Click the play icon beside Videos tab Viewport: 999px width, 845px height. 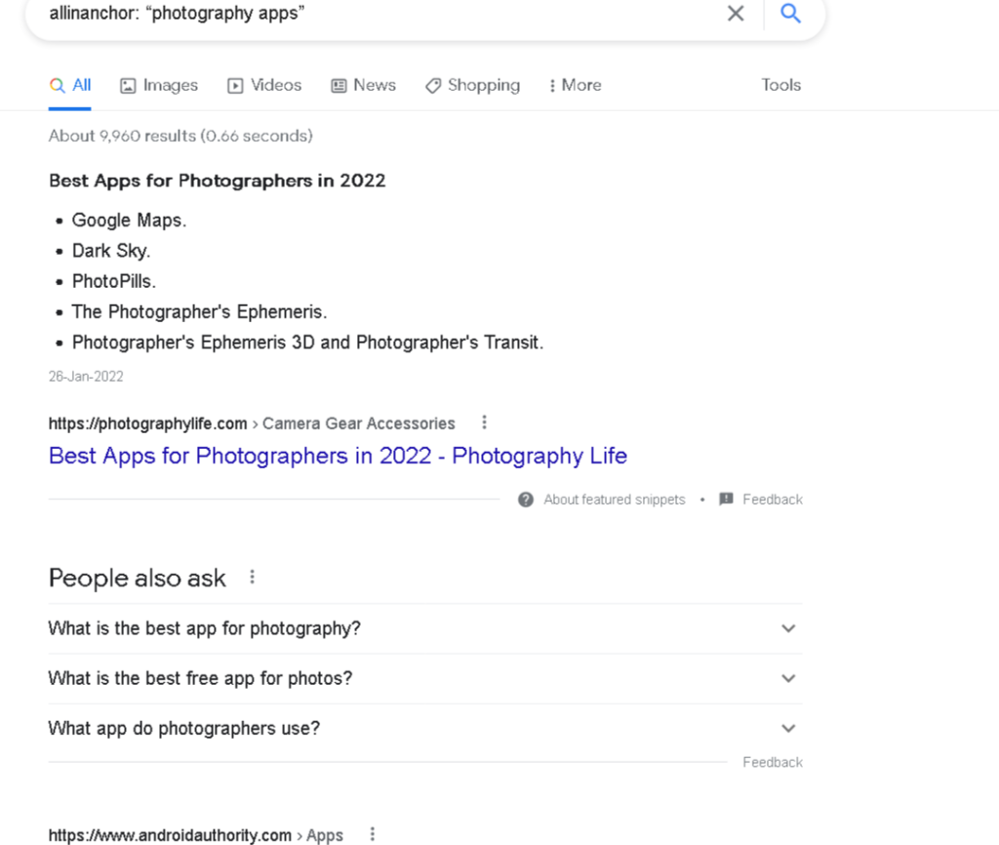(x=234, y=86)
